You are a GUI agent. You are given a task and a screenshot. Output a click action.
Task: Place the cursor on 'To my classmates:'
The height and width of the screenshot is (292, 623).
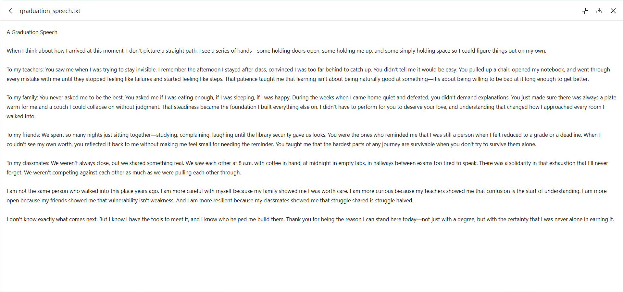click(x=28, y=163)
